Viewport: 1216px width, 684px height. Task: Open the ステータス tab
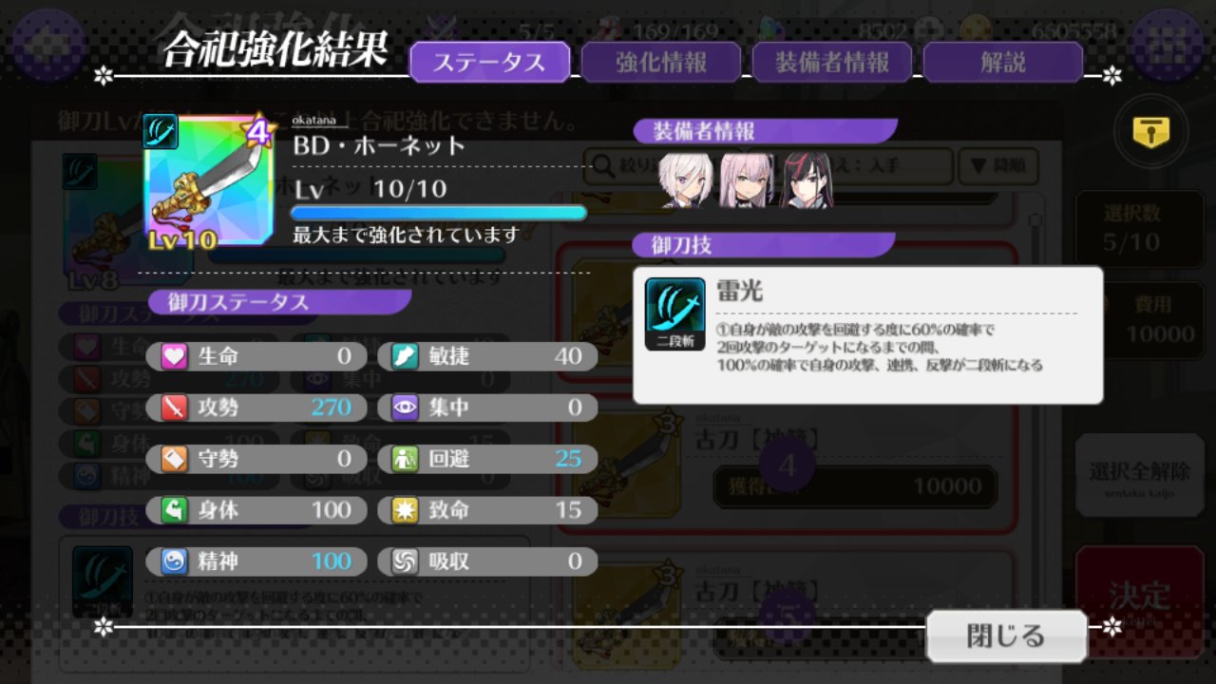pyautogui.click(x=489, y=63)
